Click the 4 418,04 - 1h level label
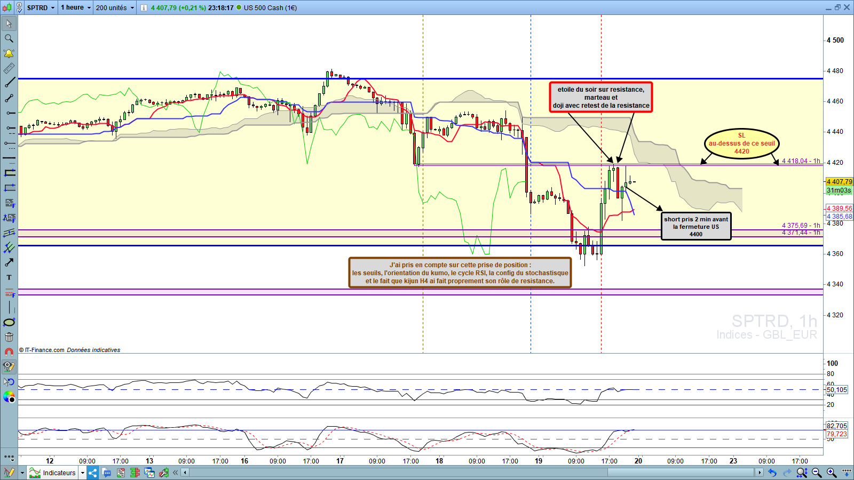This screenshot has height=480, width=854. (801, 161)
